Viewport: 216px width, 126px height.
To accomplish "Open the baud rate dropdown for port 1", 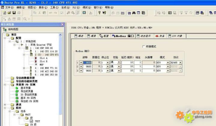I will 81,62.
